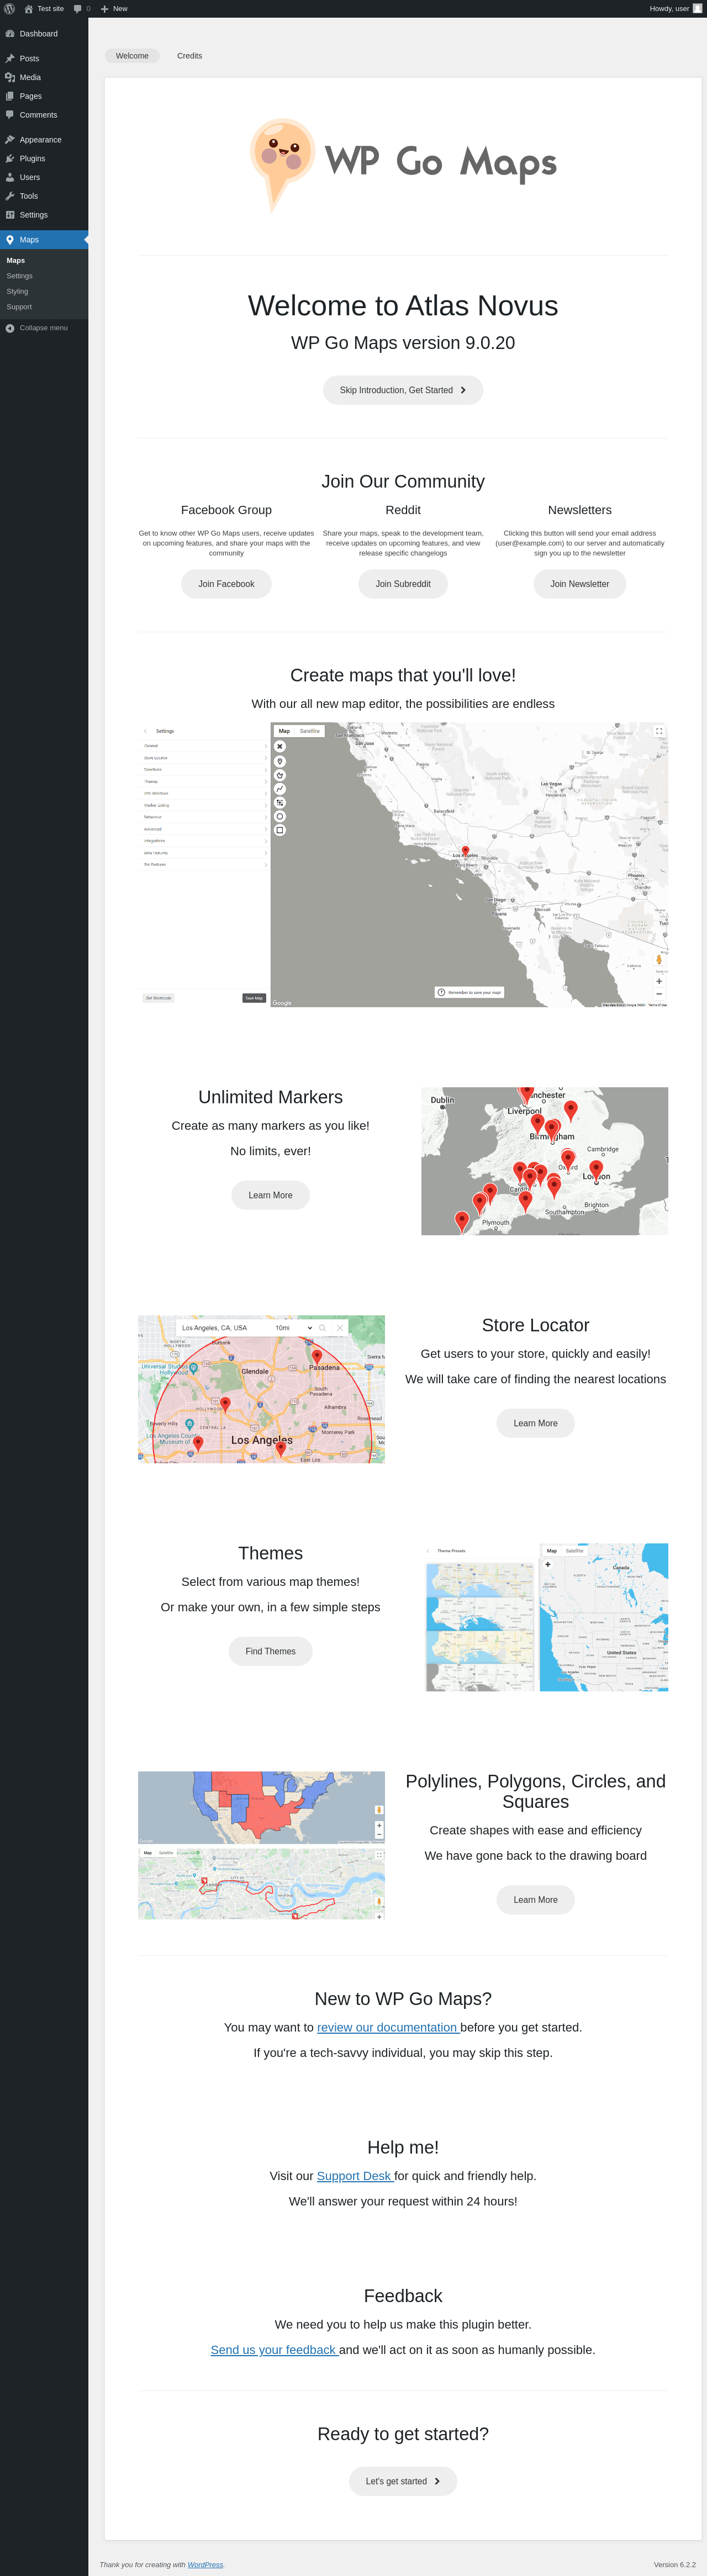Click the WordPress logo in the admin bar
The height and width of the screenshot is (2576, 707).
click(10, 9)
